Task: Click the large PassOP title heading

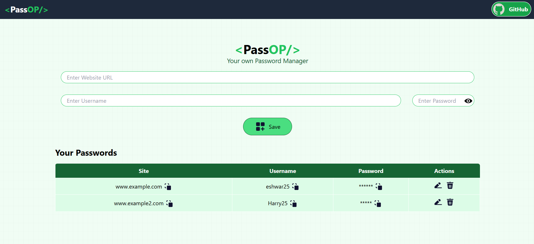Action: click(x=267, y=50)
